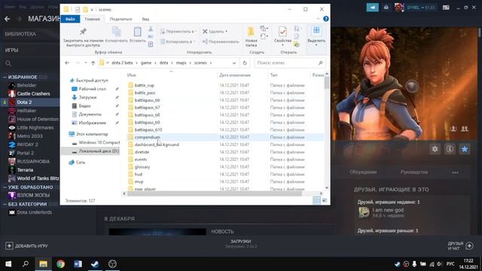Open ДРУЗЬЯ И ЧАТ in Steam

460,246
